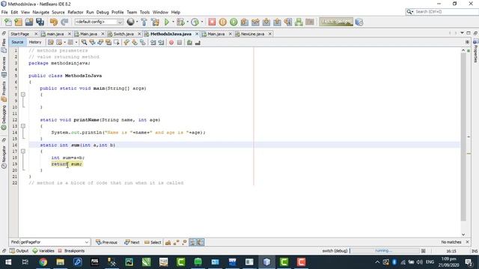479x269 pixels.
Task: Toggle Whole Words in the find bar
Action: coord(177,242)
